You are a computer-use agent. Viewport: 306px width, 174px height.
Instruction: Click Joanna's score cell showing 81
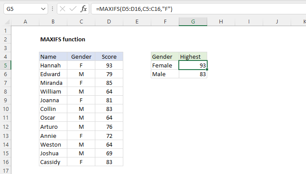(109, 100)
